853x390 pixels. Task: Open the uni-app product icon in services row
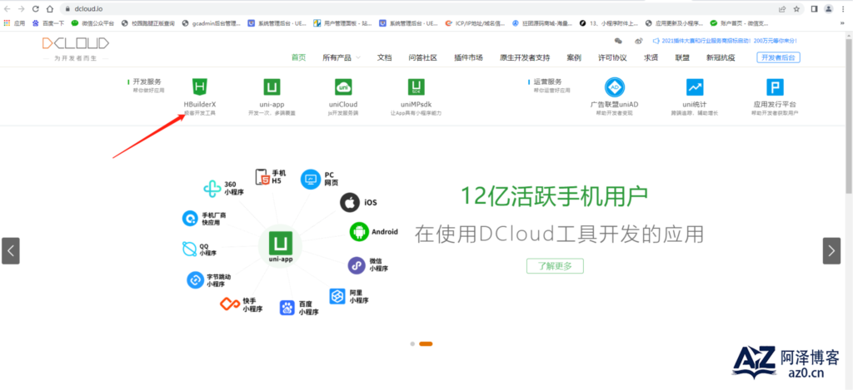point(272,87)
